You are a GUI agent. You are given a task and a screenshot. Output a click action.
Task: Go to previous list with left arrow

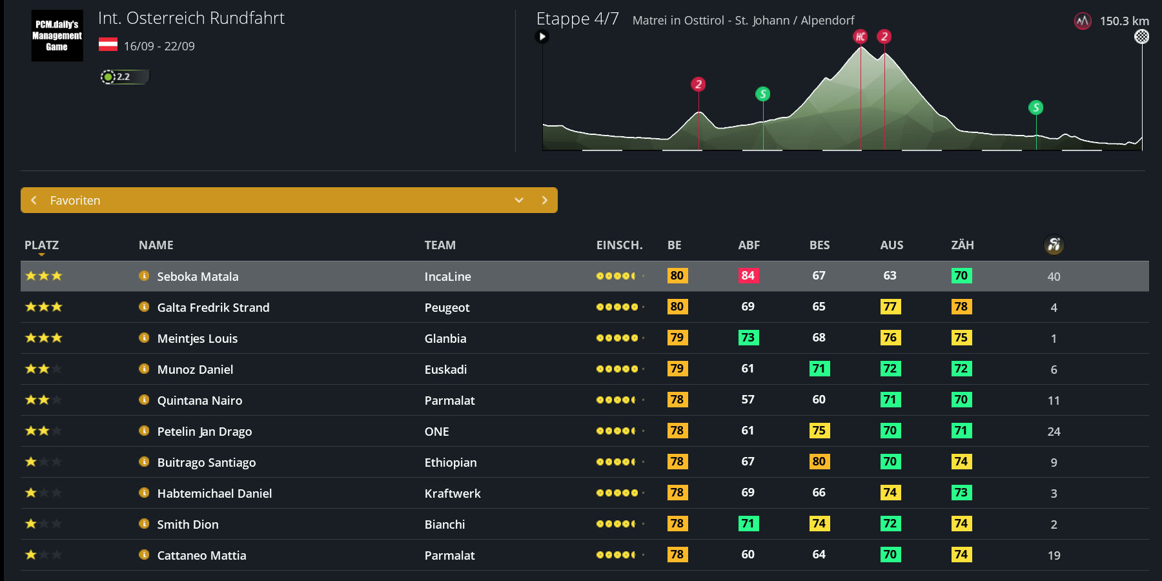pos(34,200)
